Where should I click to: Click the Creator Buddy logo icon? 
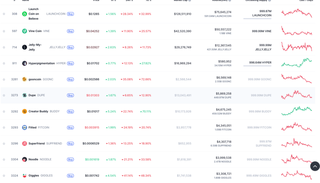point(24,112)
